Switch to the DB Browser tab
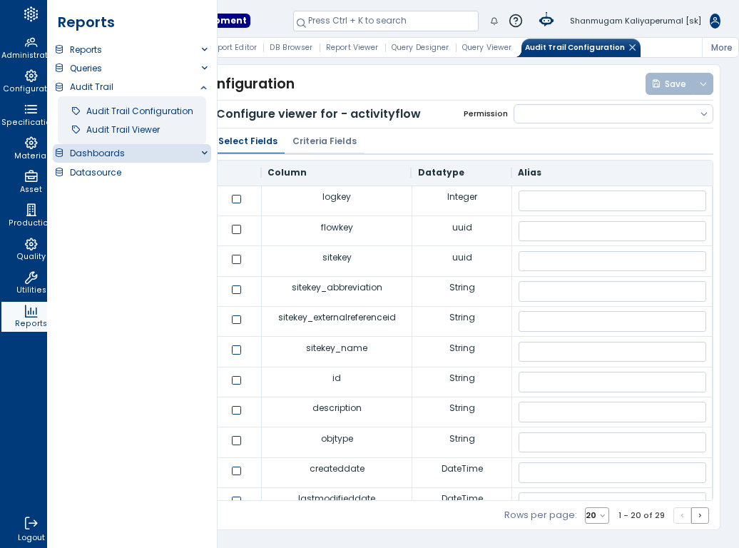The image size is (739, 548). pyautogui.click(x=291, y=47)
